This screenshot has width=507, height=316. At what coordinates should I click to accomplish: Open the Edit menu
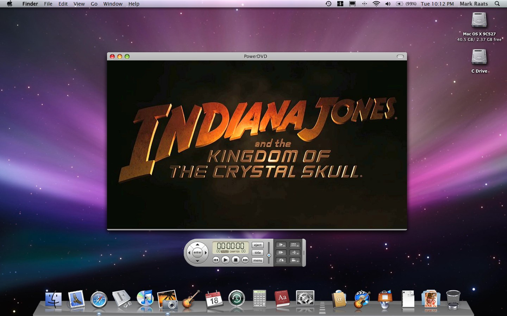click(63, 4)
